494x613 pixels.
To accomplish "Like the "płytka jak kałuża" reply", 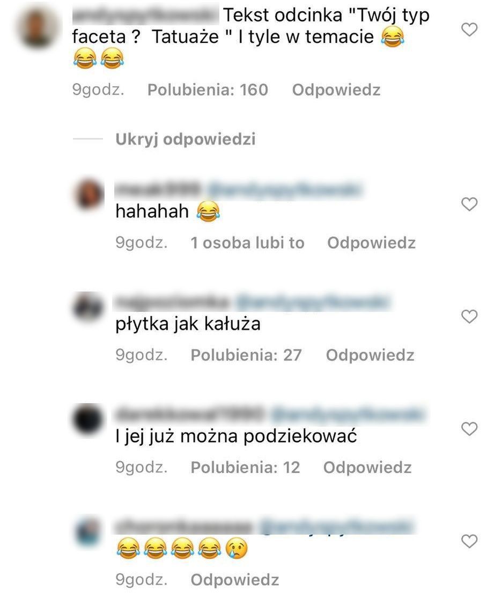I will (469, 316).
